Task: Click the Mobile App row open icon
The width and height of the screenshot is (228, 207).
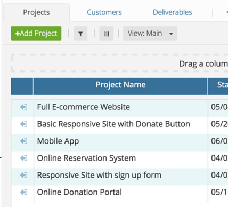Action: tap(23, 141)
